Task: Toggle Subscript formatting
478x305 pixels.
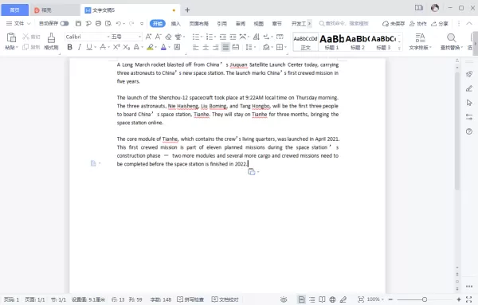Action: [x=126, y=47]
